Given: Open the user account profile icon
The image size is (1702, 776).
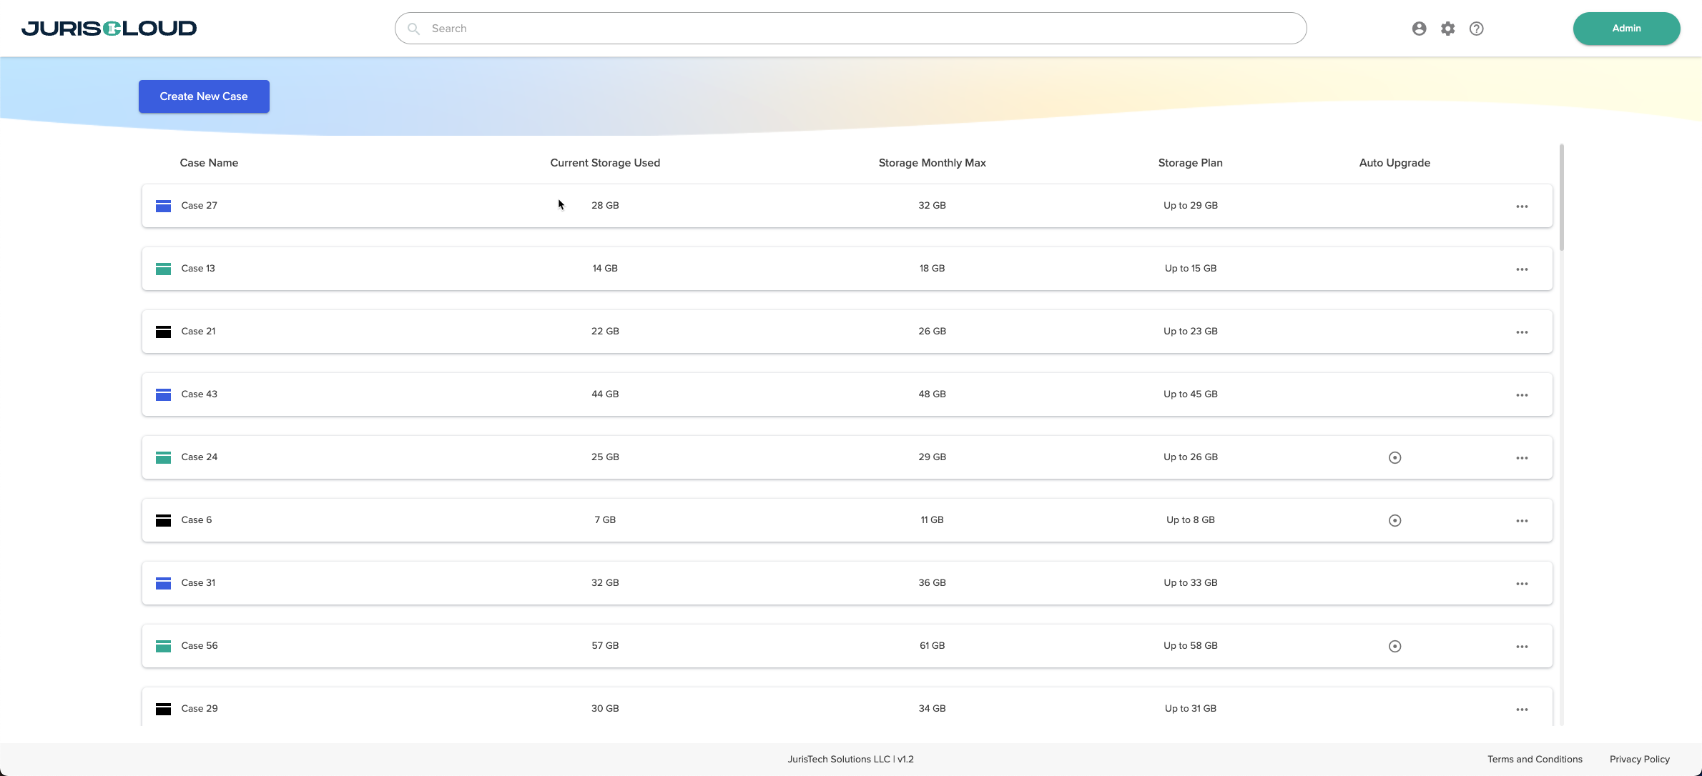Looking at the screenshot, I should click(1419, 29).
